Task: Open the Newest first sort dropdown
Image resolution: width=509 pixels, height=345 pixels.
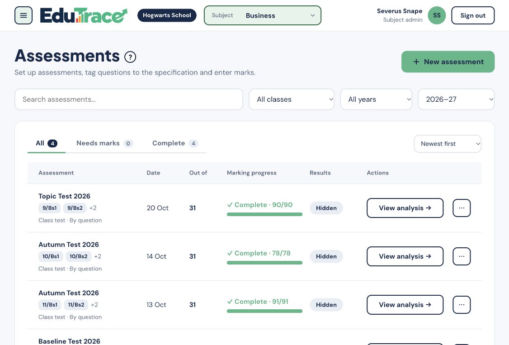Action: [448, 144]
